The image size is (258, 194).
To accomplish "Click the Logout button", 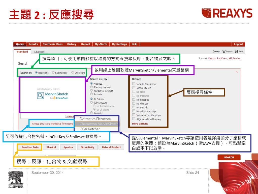I will [238, 44].
